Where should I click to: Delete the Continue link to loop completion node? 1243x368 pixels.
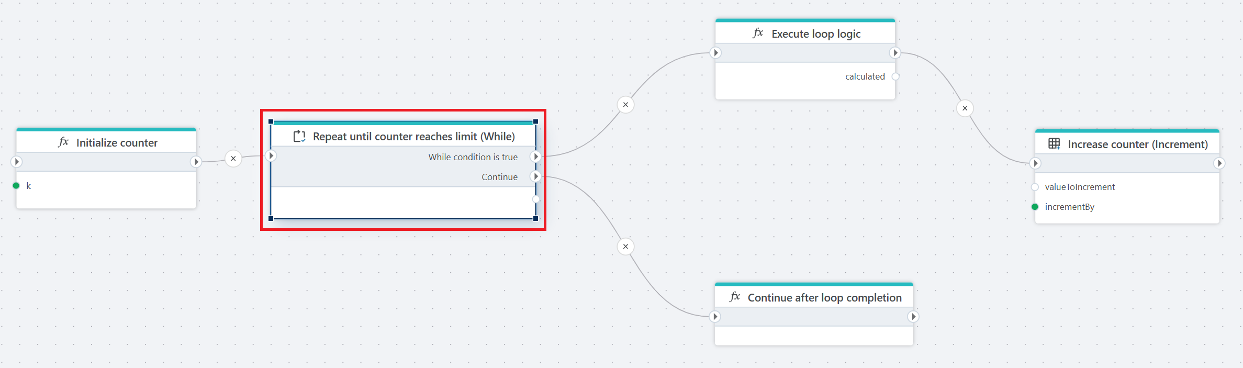tap(625, 247)
